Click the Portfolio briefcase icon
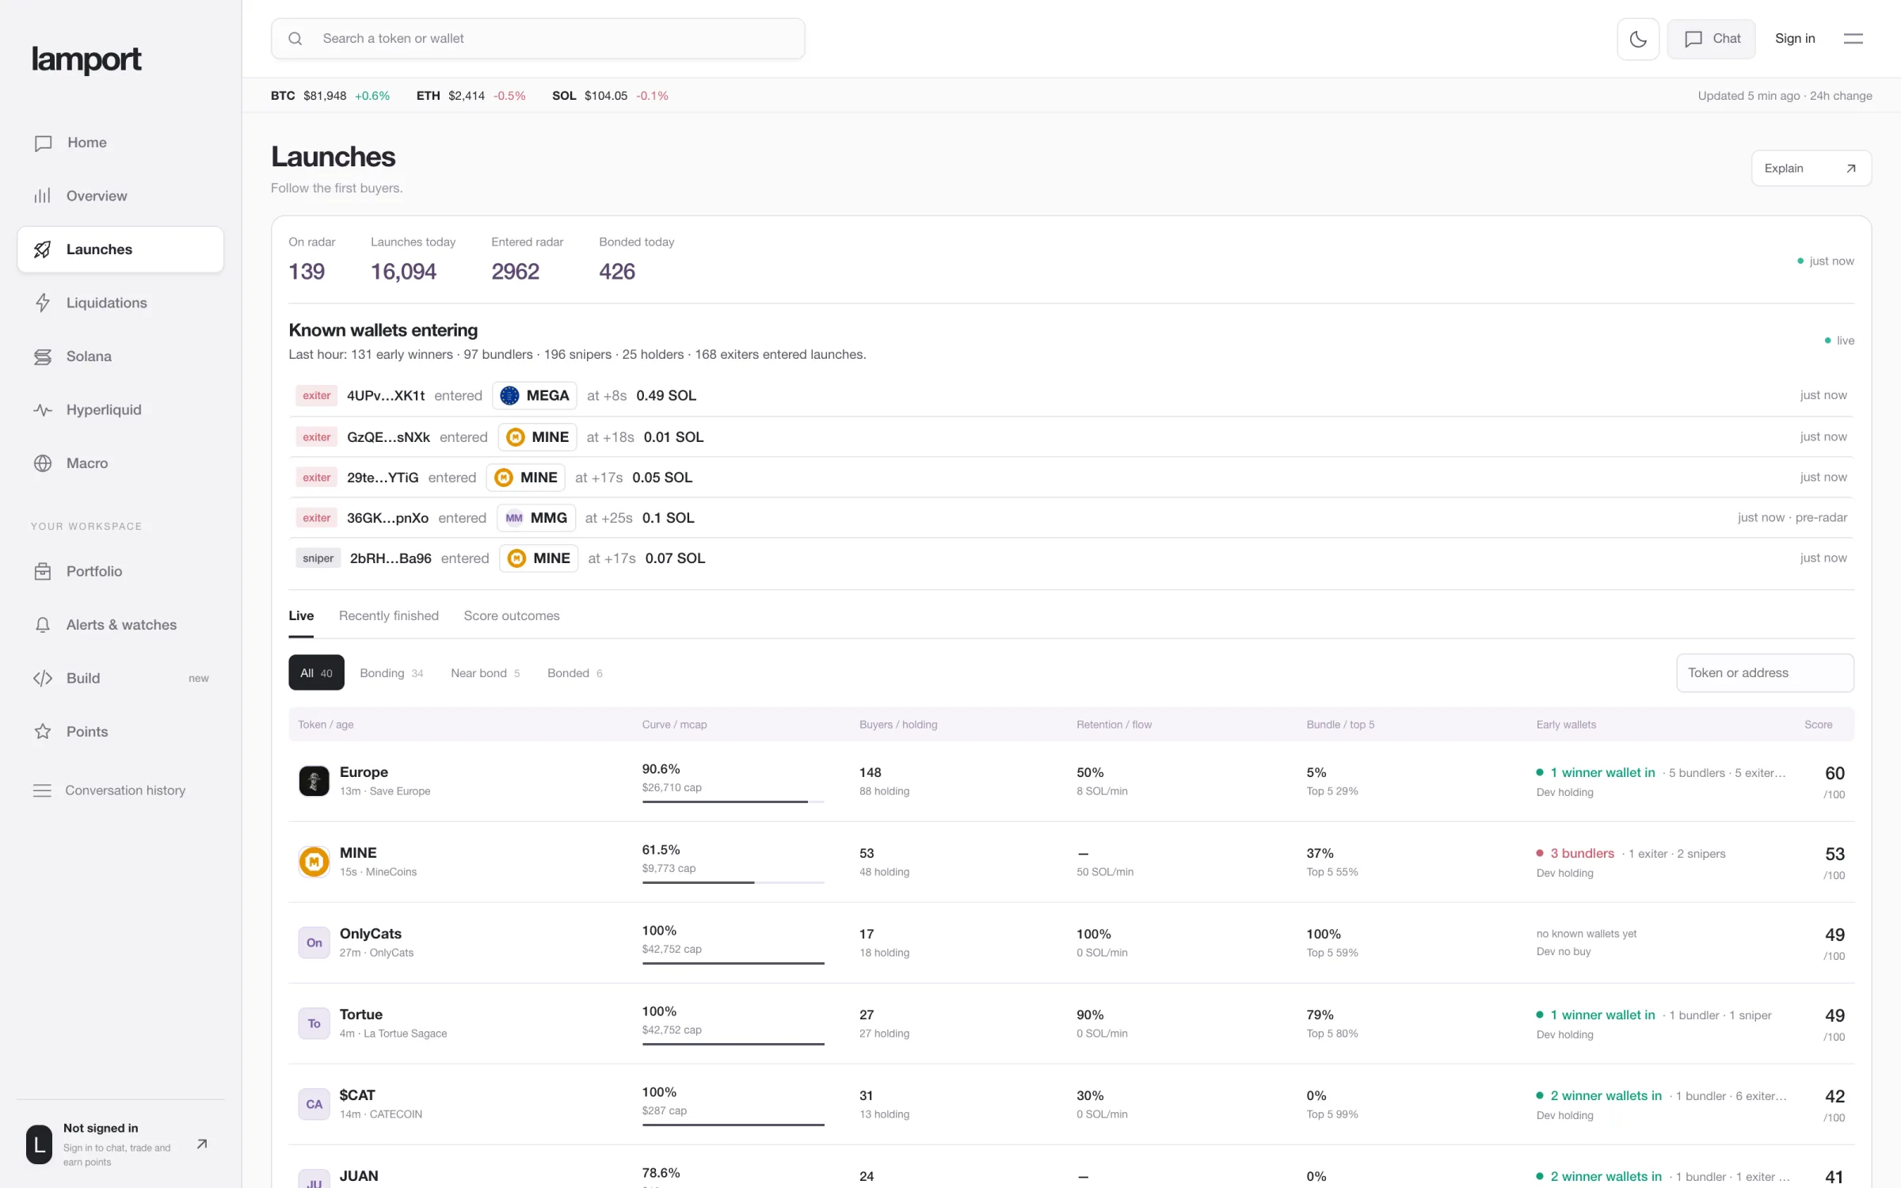The width and height of the screenshot is (1901, 1188). point(43,571)
